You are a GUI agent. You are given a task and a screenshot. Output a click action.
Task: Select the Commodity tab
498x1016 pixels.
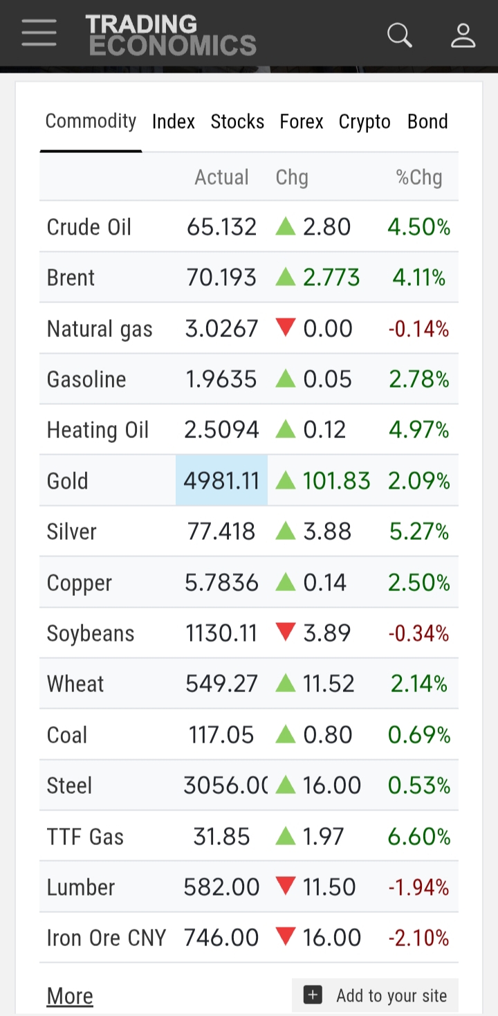tap(91, 122)
